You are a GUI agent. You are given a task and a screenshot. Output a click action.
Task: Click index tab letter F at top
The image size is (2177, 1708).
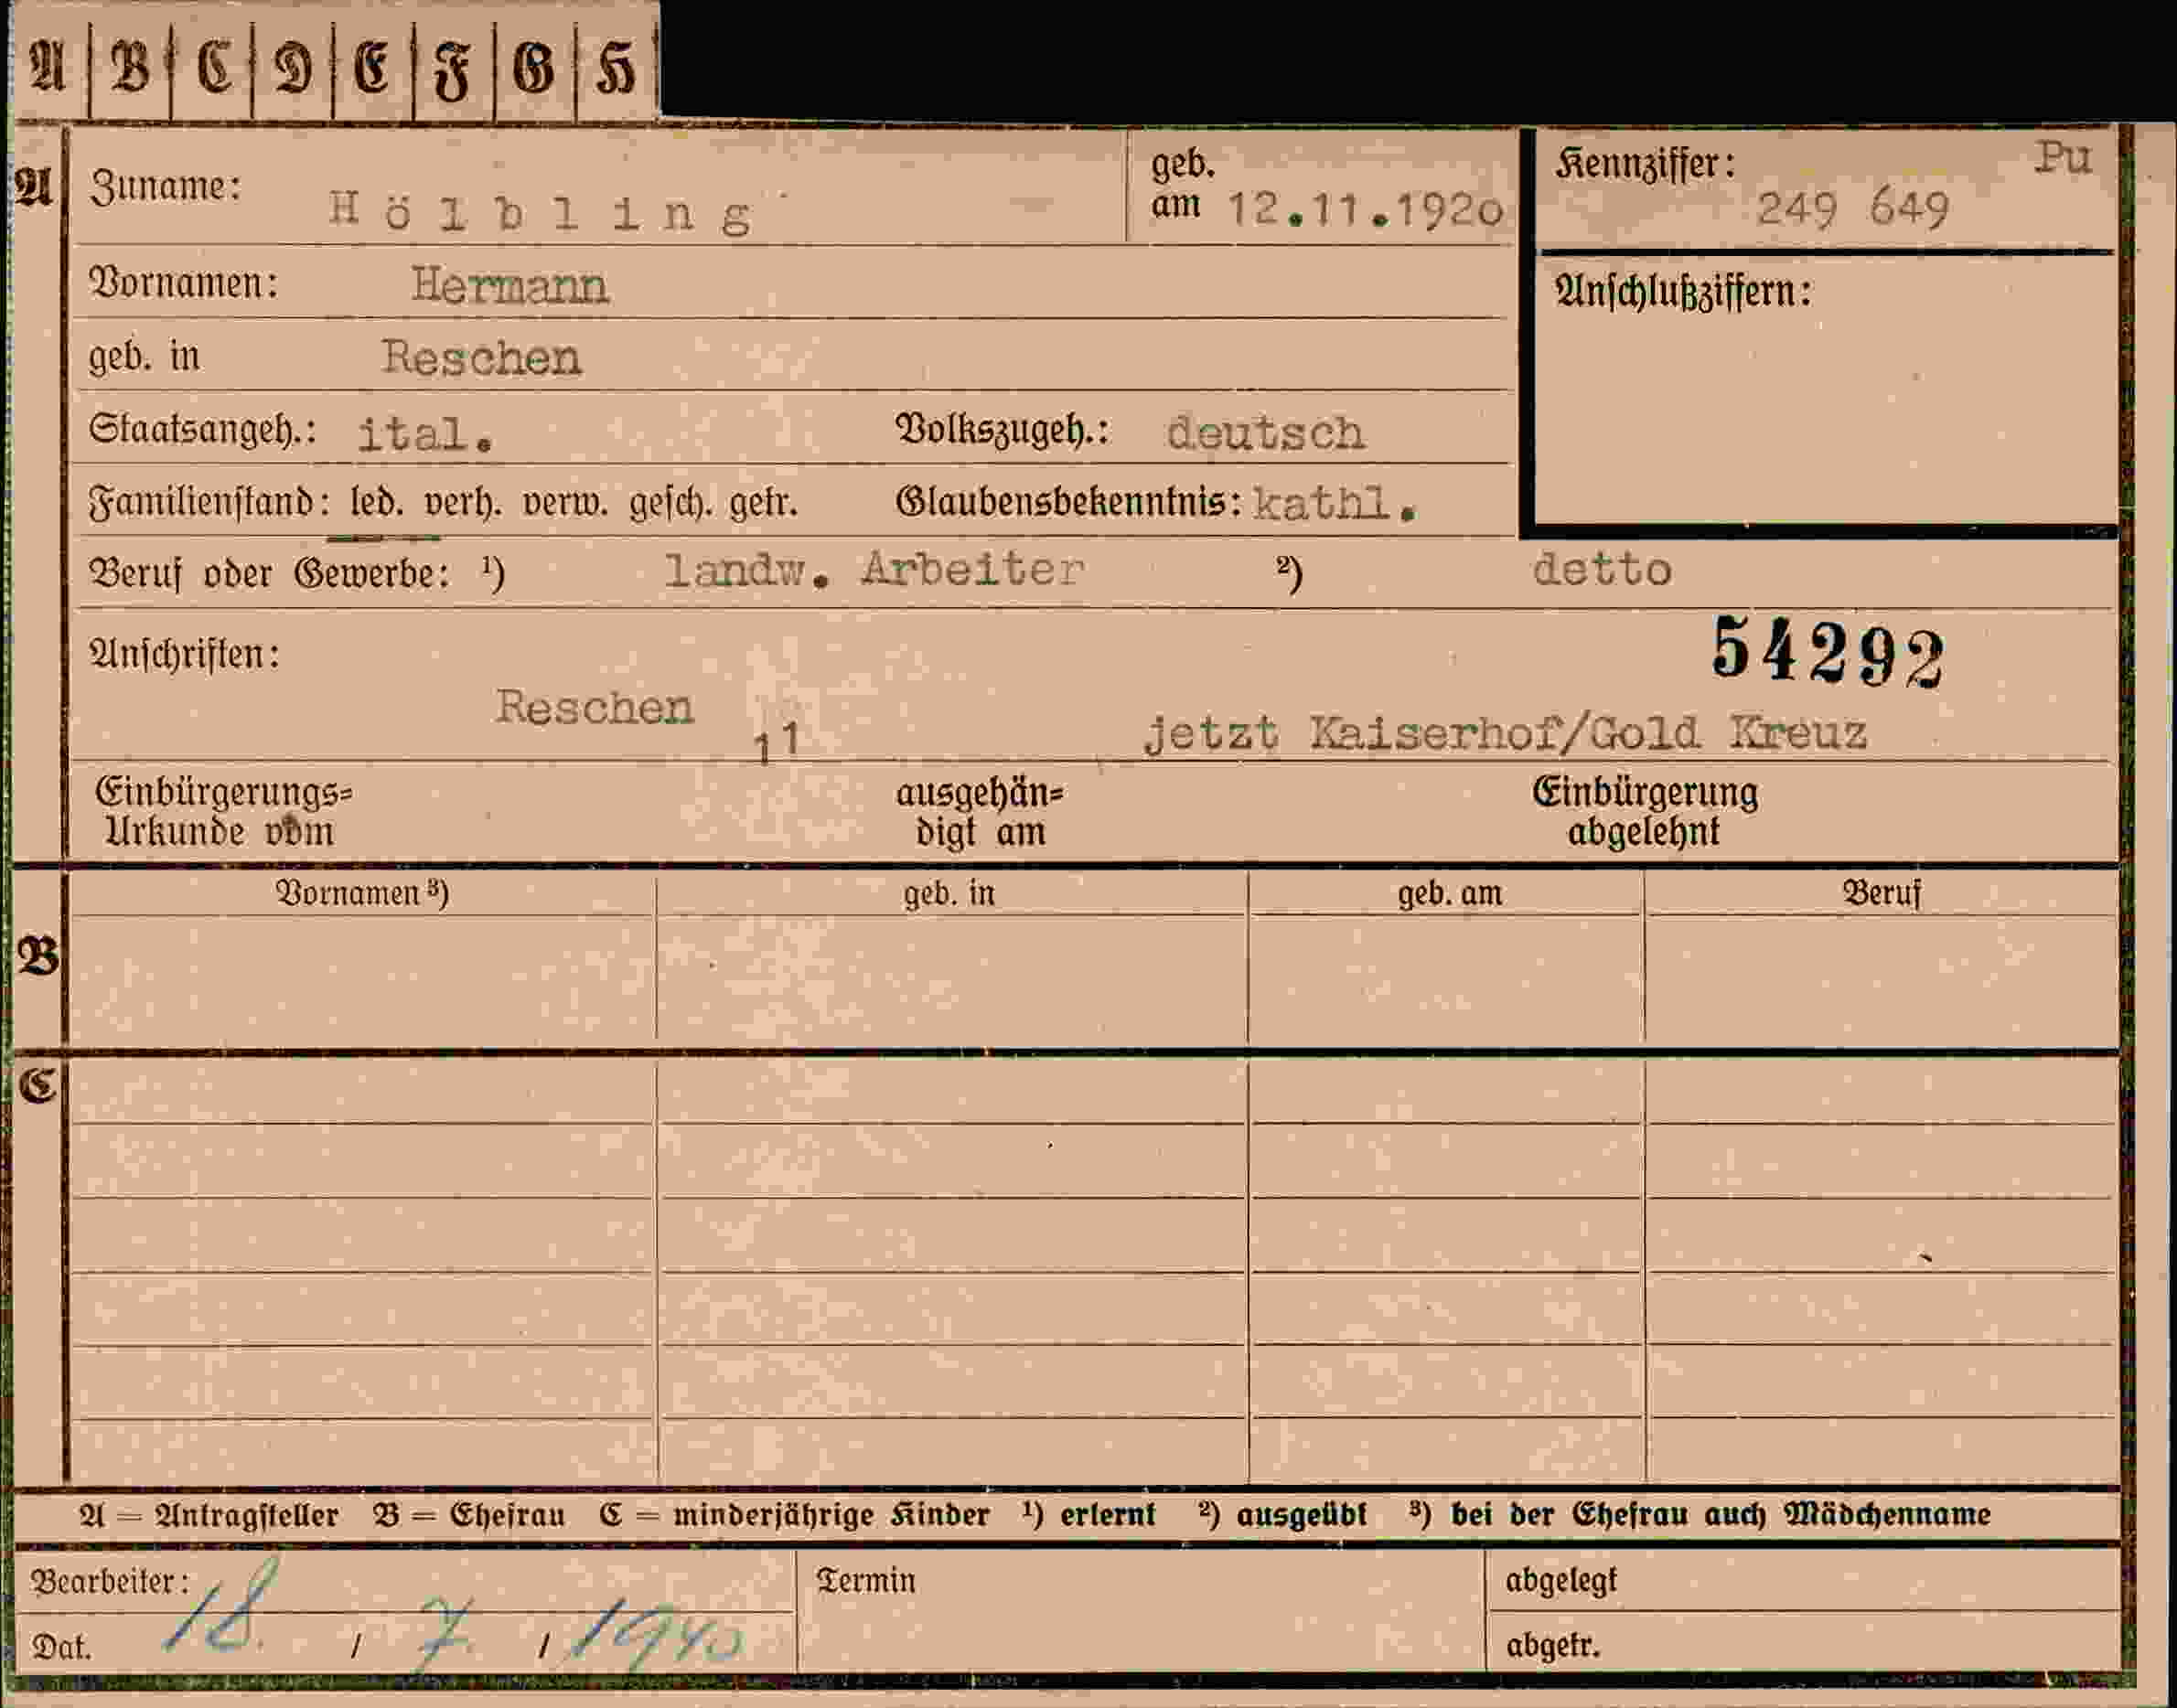[x=452, y=72]
